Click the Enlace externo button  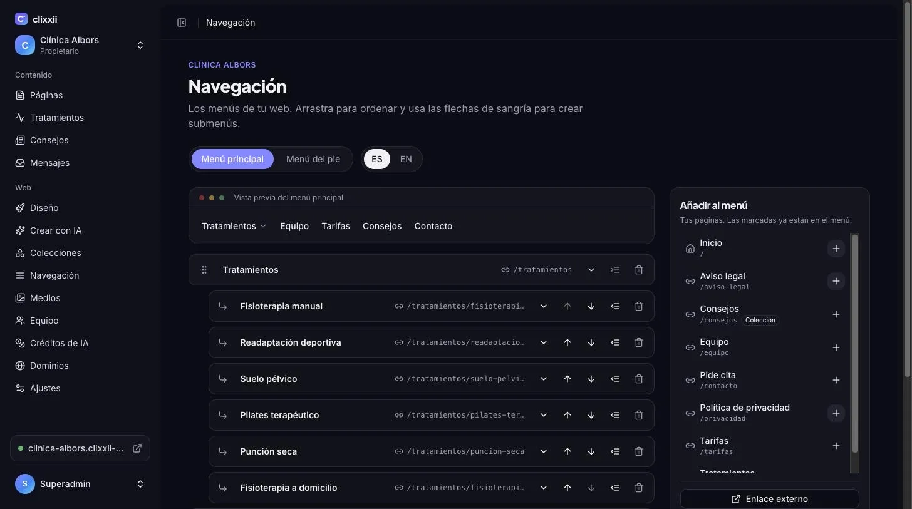coord(769,499)
